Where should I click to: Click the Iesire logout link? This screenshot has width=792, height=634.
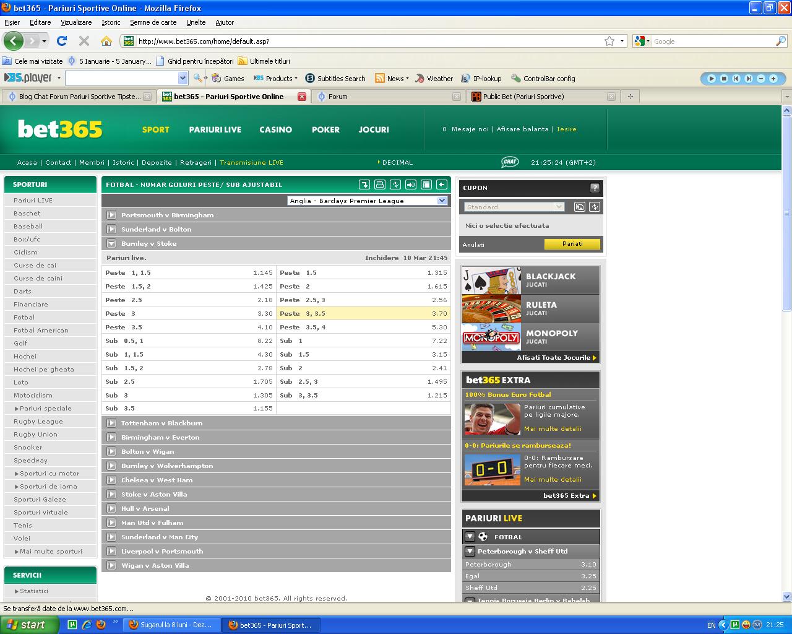click(566, 129)
